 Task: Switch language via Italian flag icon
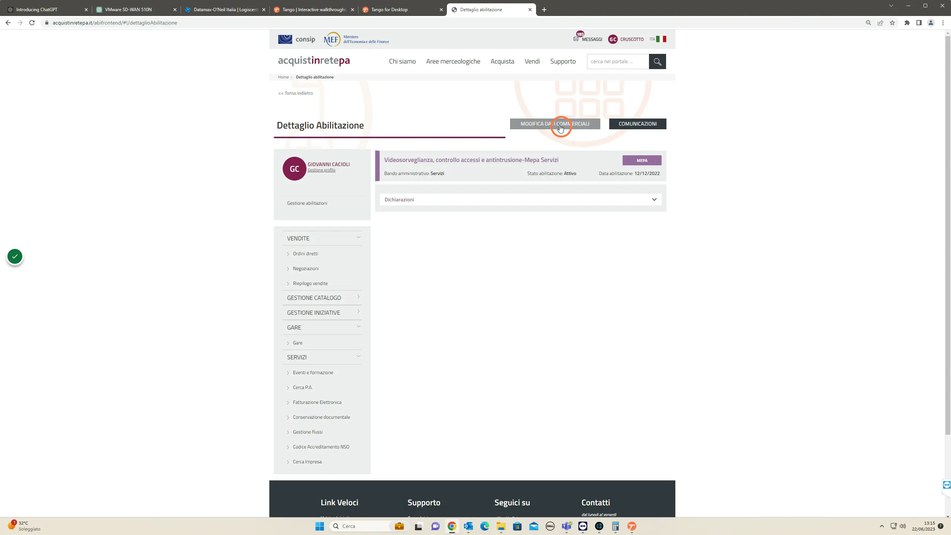click(x=661, y=39)
